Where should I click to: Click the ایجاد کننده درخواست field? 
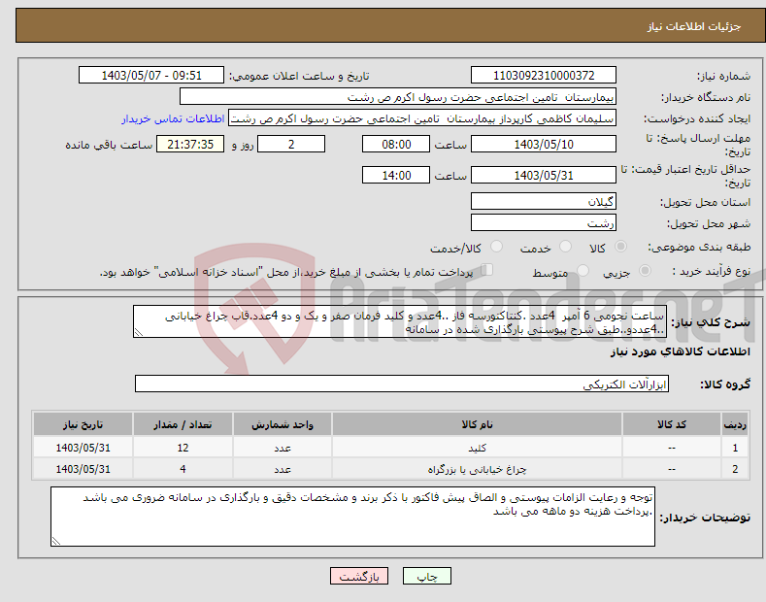click(422, 118)
